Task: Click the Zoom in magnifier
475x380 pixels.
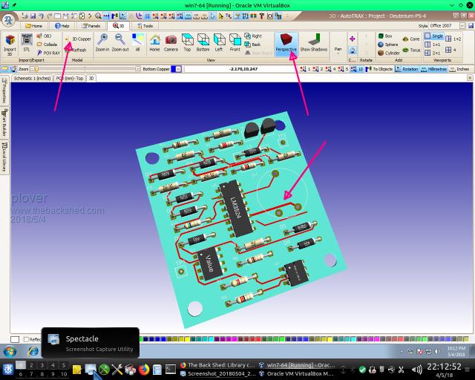Action: tap(102, 42)
